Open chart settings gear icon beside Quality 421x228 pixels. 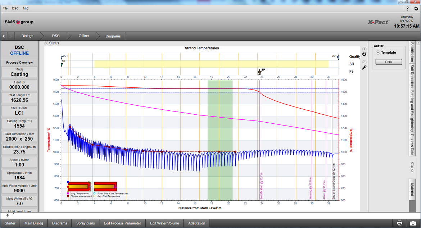click(364, 54)
